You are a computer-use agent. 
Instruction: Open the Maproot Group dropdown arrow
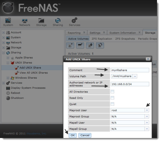coord(147,117)
